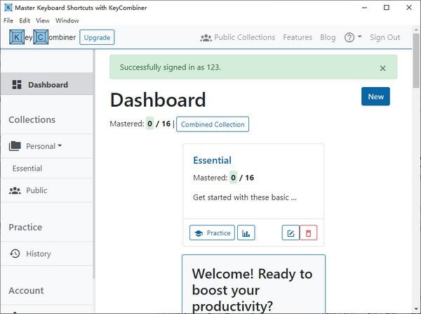The width and height of the screenshot is (421, 314).
Task: Open the Combined Collection
Action: tap(213, 124)
